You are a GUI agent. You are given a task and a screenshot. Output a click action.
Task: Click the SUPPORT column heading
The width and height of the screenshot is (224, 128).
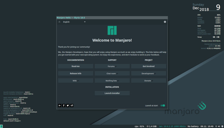(112, 60)
